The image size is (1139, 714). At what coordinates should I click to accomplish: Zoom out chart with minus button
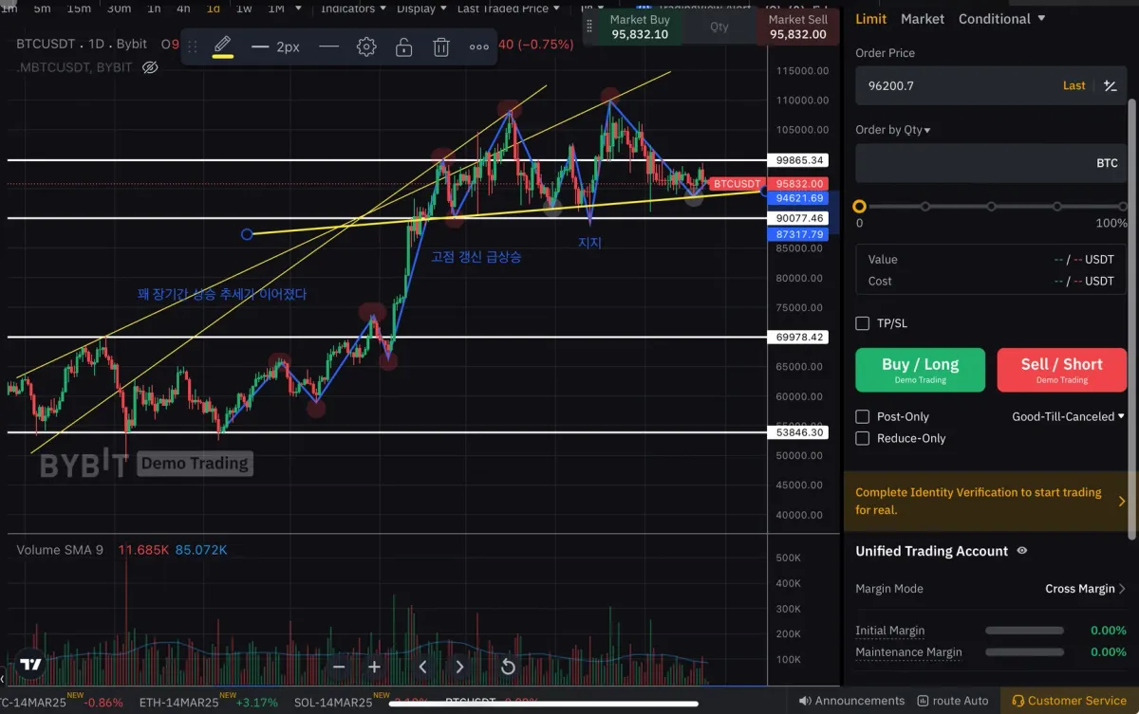(339, 667)
